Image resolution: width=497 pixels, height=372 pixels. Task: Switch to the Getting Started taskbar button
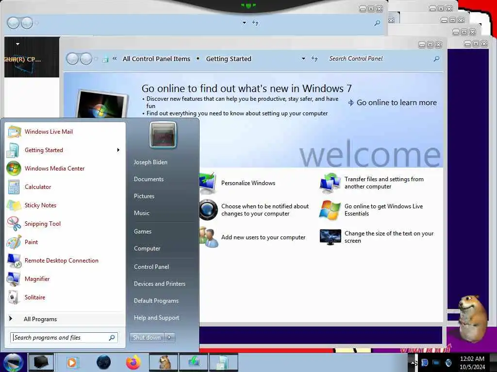point(223,362)
